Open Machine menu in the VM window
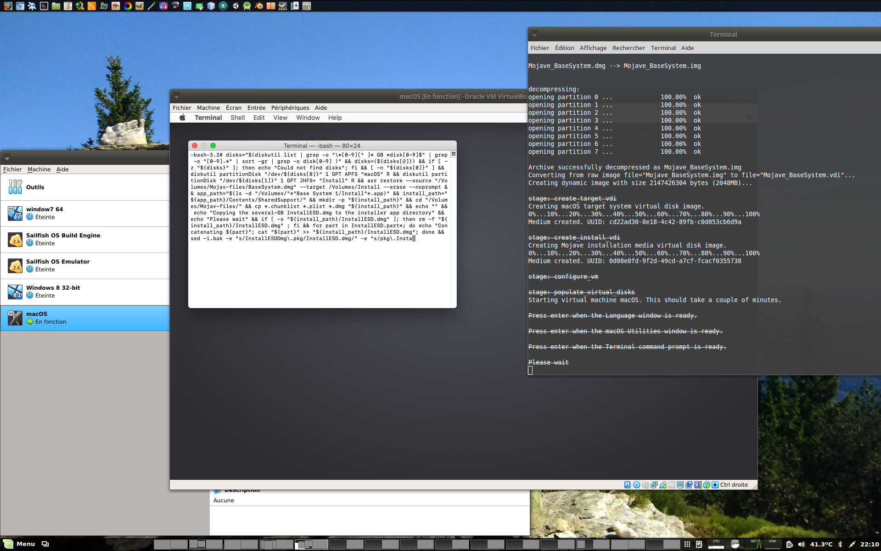 tap(208, 107)
